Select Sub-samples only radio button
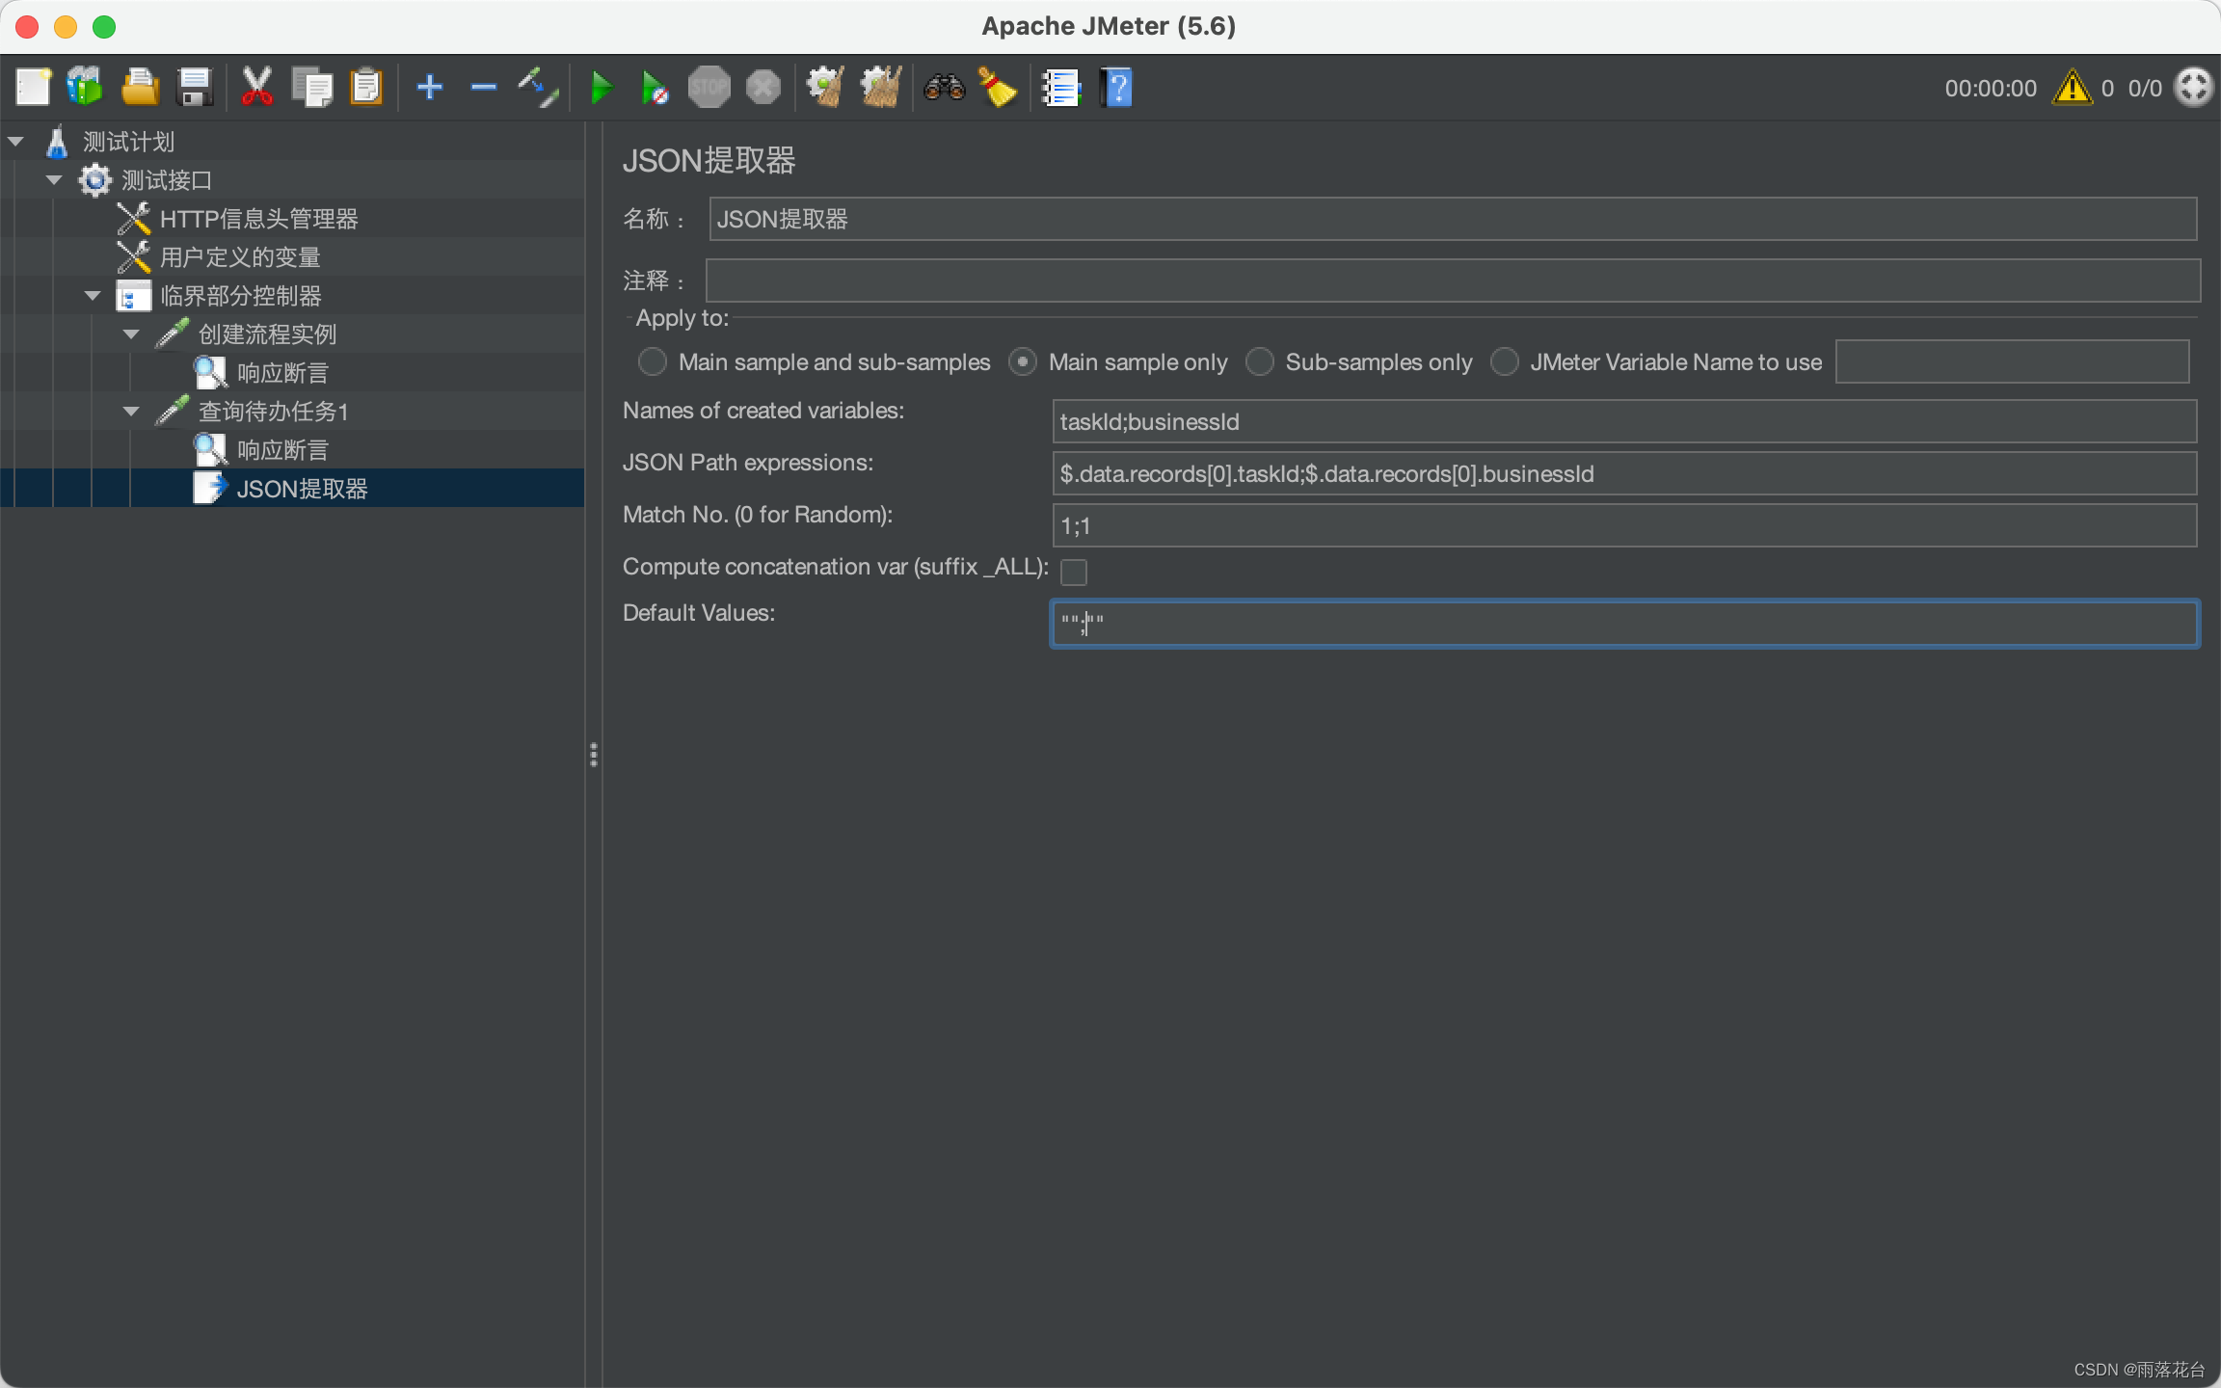The width and height of the screenshot is (2221, 1388). coord(1259,362)
